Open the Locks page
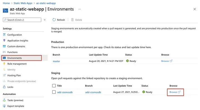 [x=10, y=87]
